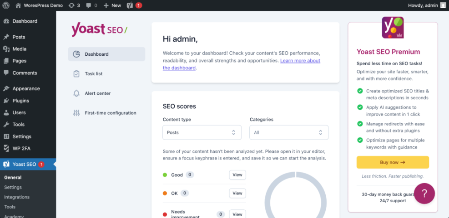Click the Plugins plug icon
The image size is (449, 218).
point(6,101)
